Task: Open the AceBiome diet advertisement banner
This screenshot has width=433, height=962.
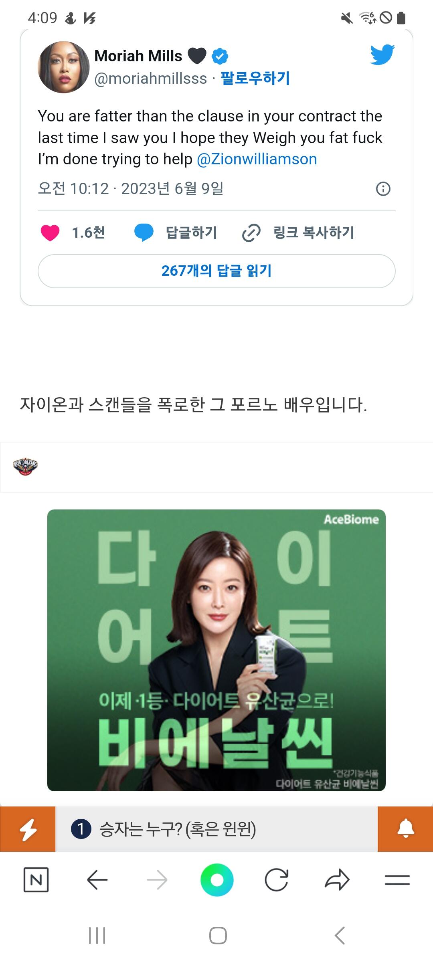Action: 216,650
